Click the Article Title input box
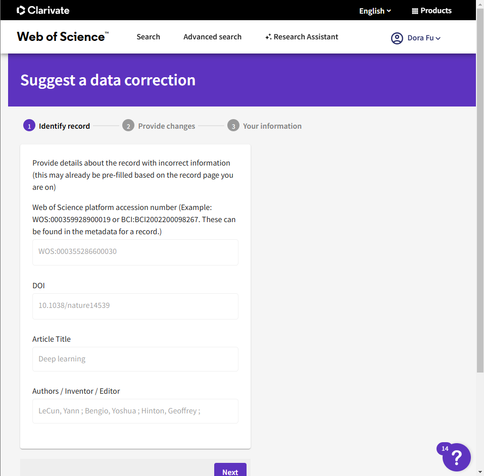 [x=135, y=359]
